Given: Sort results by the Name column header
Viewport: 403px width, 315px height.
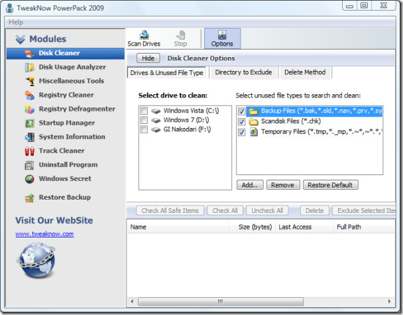Looking at the screenshot, I should coord(178,227).
